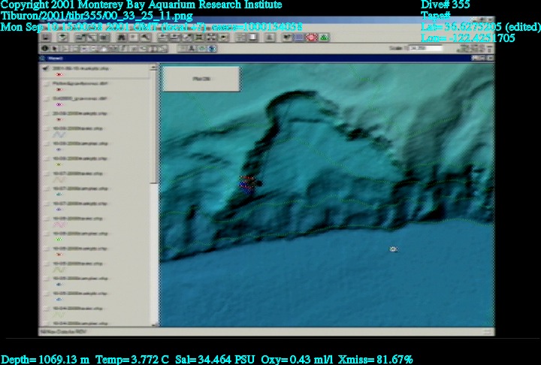Click the View window's blue title bar
Viewport: 541px width, 365px height.
[263, 58]
